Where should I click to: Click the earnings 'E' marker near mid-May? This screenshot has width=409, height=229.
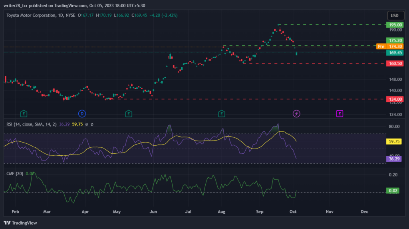(129, 114)
